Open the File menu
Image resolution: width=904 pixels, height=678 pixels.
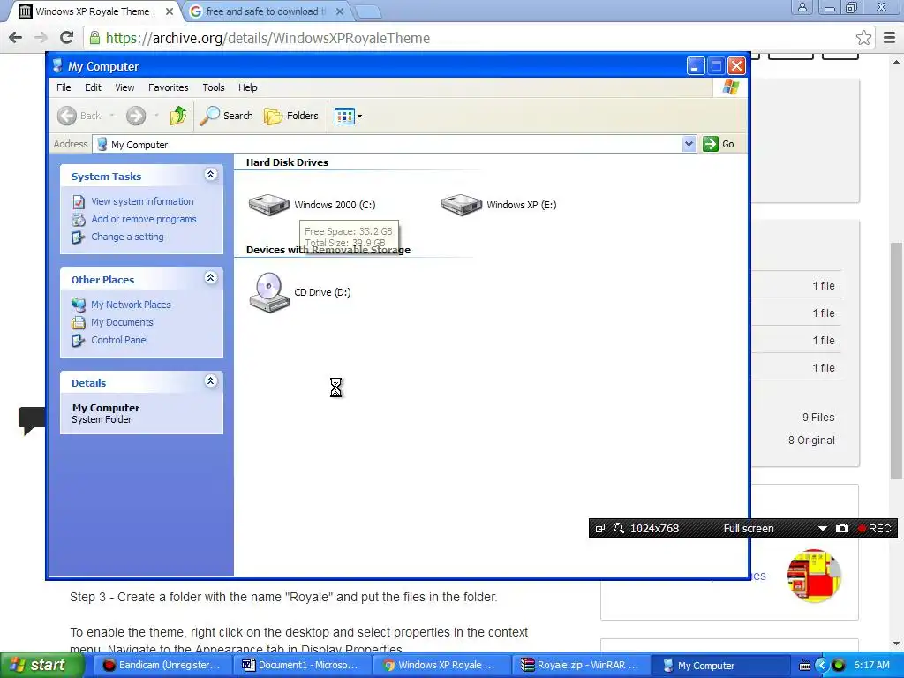click(64, 87)
